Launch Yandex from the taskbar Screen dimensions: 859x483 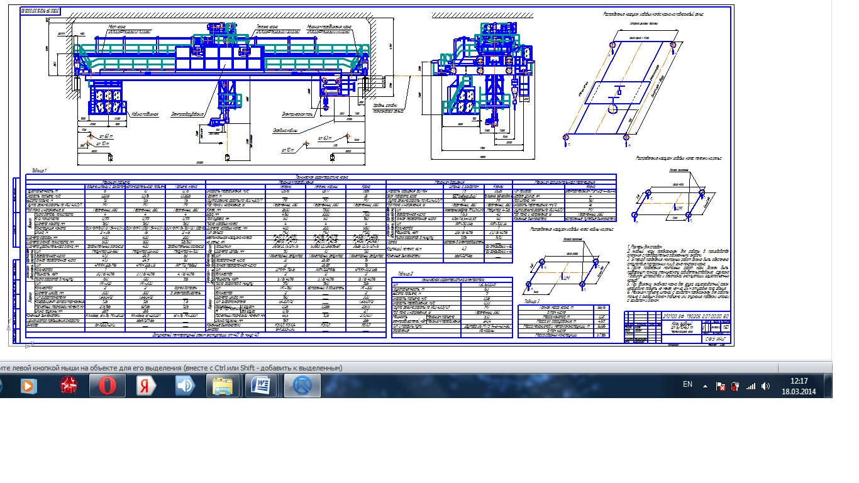point(146,385)
